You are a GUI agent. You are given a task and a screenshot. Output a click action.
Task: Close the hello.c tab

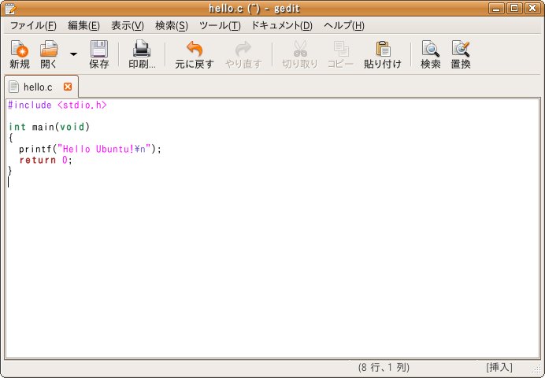[67, 87]
